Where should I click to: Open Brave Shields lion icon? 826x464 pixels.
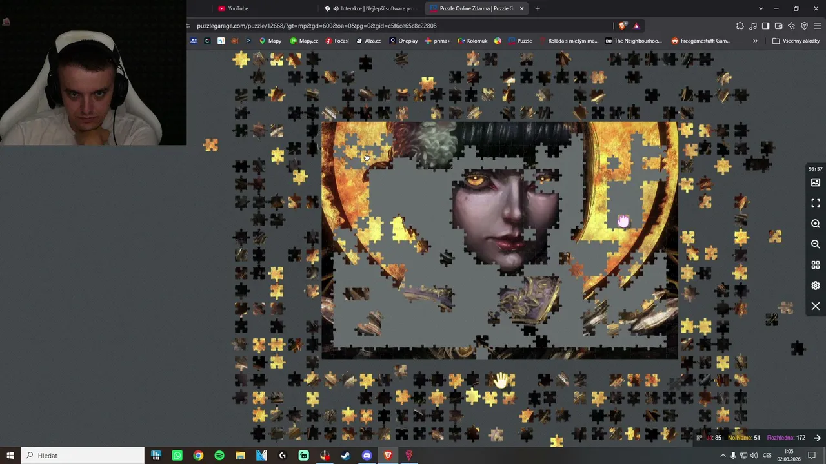[622, 26]
